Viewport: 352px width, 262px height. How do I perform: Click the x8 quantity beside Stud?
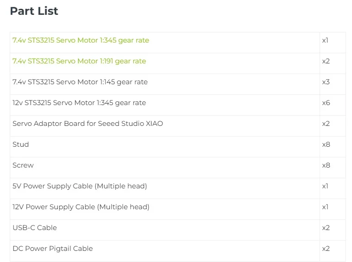click(326, 144)
